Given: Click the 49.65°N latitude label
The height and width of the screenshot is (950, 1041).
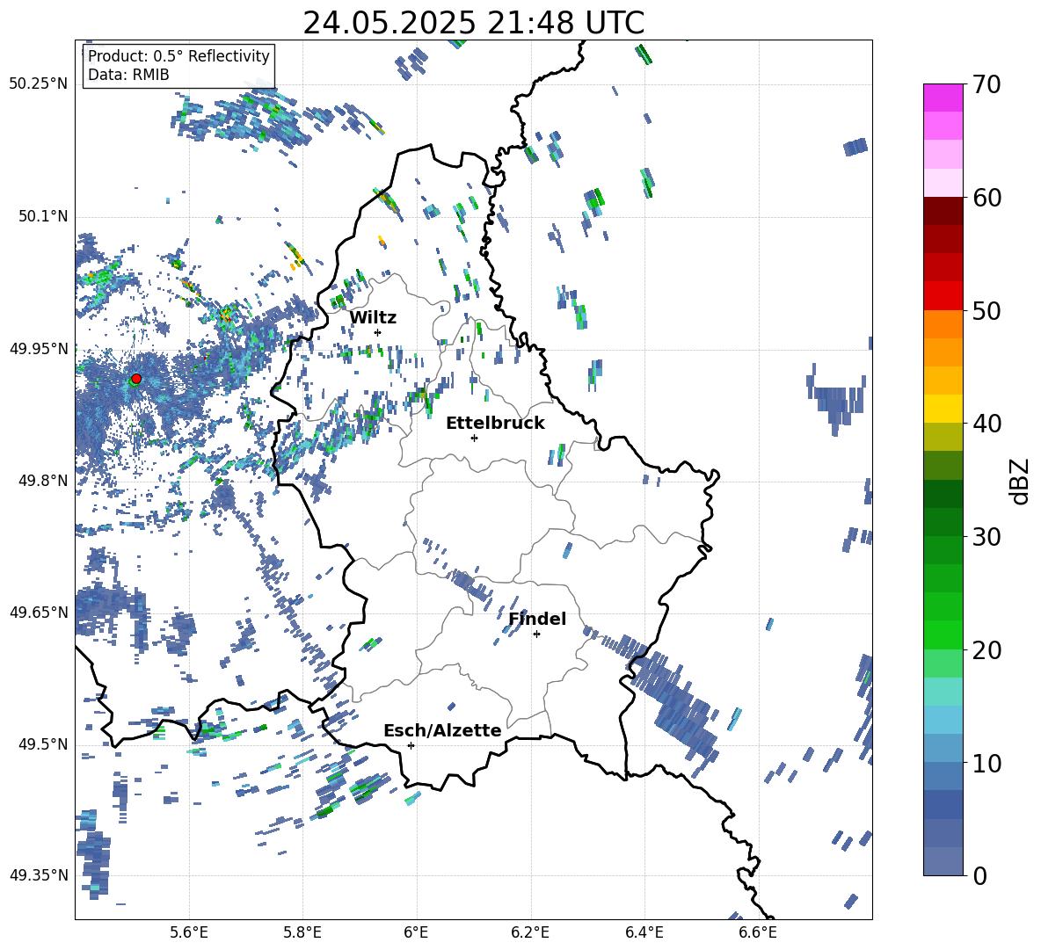Looking at the screenshot, I should pyautogui.click(x=39, y=612).
